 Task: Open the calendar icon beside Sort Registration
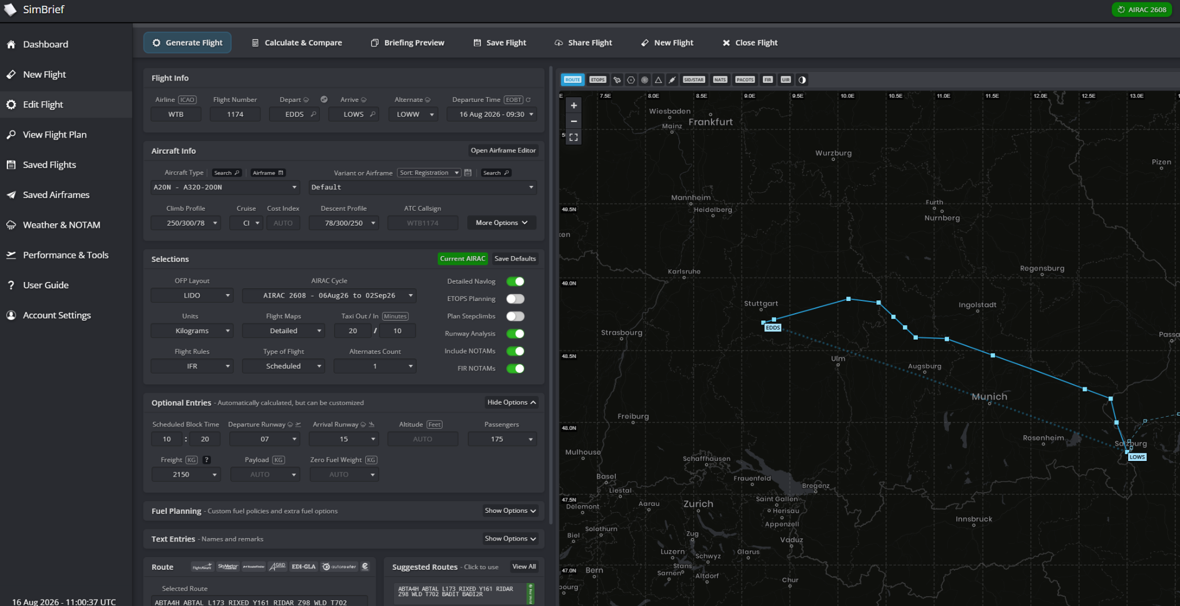[468, 173]
